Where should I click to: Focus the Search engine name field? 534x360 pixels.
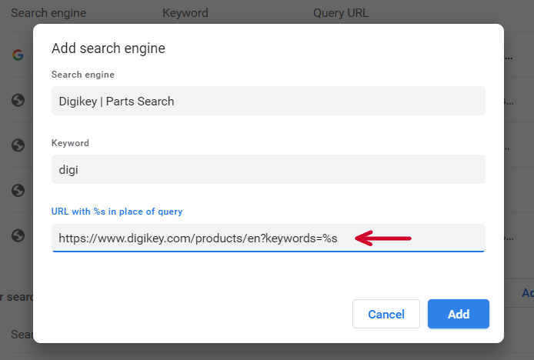pyautogui.click(x=269, y=101)
